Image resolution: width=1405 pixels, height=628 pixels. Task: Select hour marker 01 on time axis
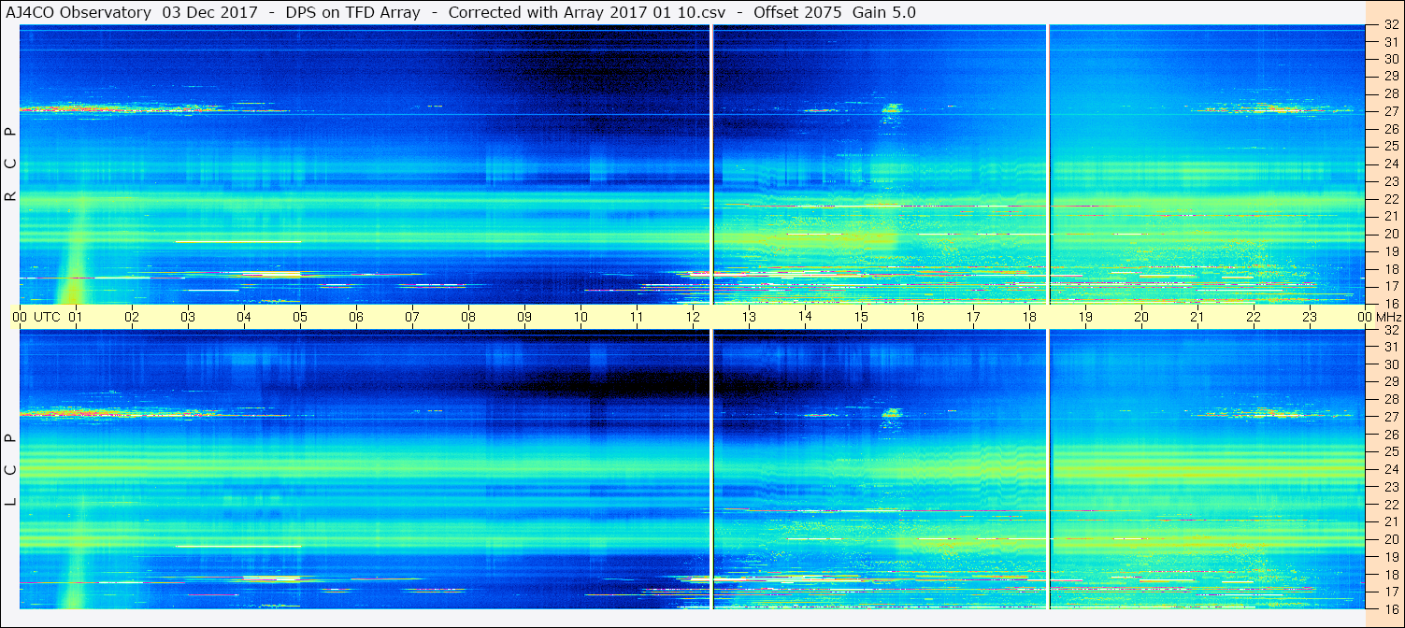76,317
